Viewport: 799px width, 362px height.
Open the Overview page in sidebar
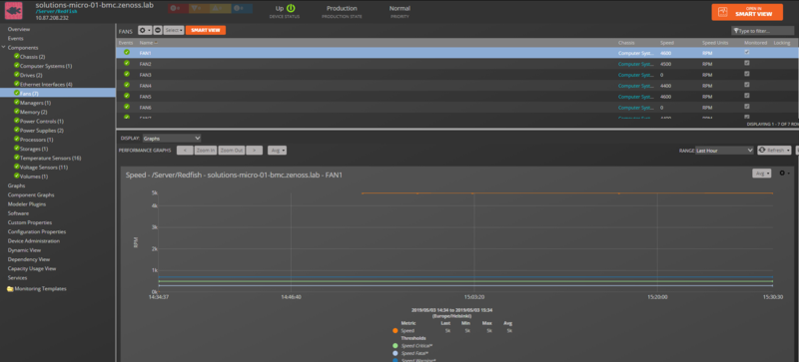pos(19,29)
